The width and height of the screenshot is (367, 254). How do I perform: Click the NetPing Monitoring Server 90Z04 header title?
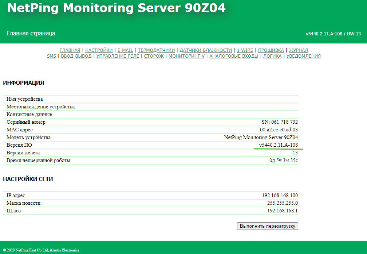coord(117,9)
